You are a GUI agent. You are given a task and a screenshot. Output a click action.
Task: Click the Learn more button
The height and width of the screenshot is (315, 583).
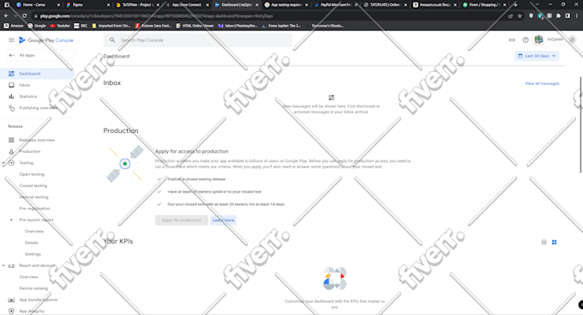point(223,220)
